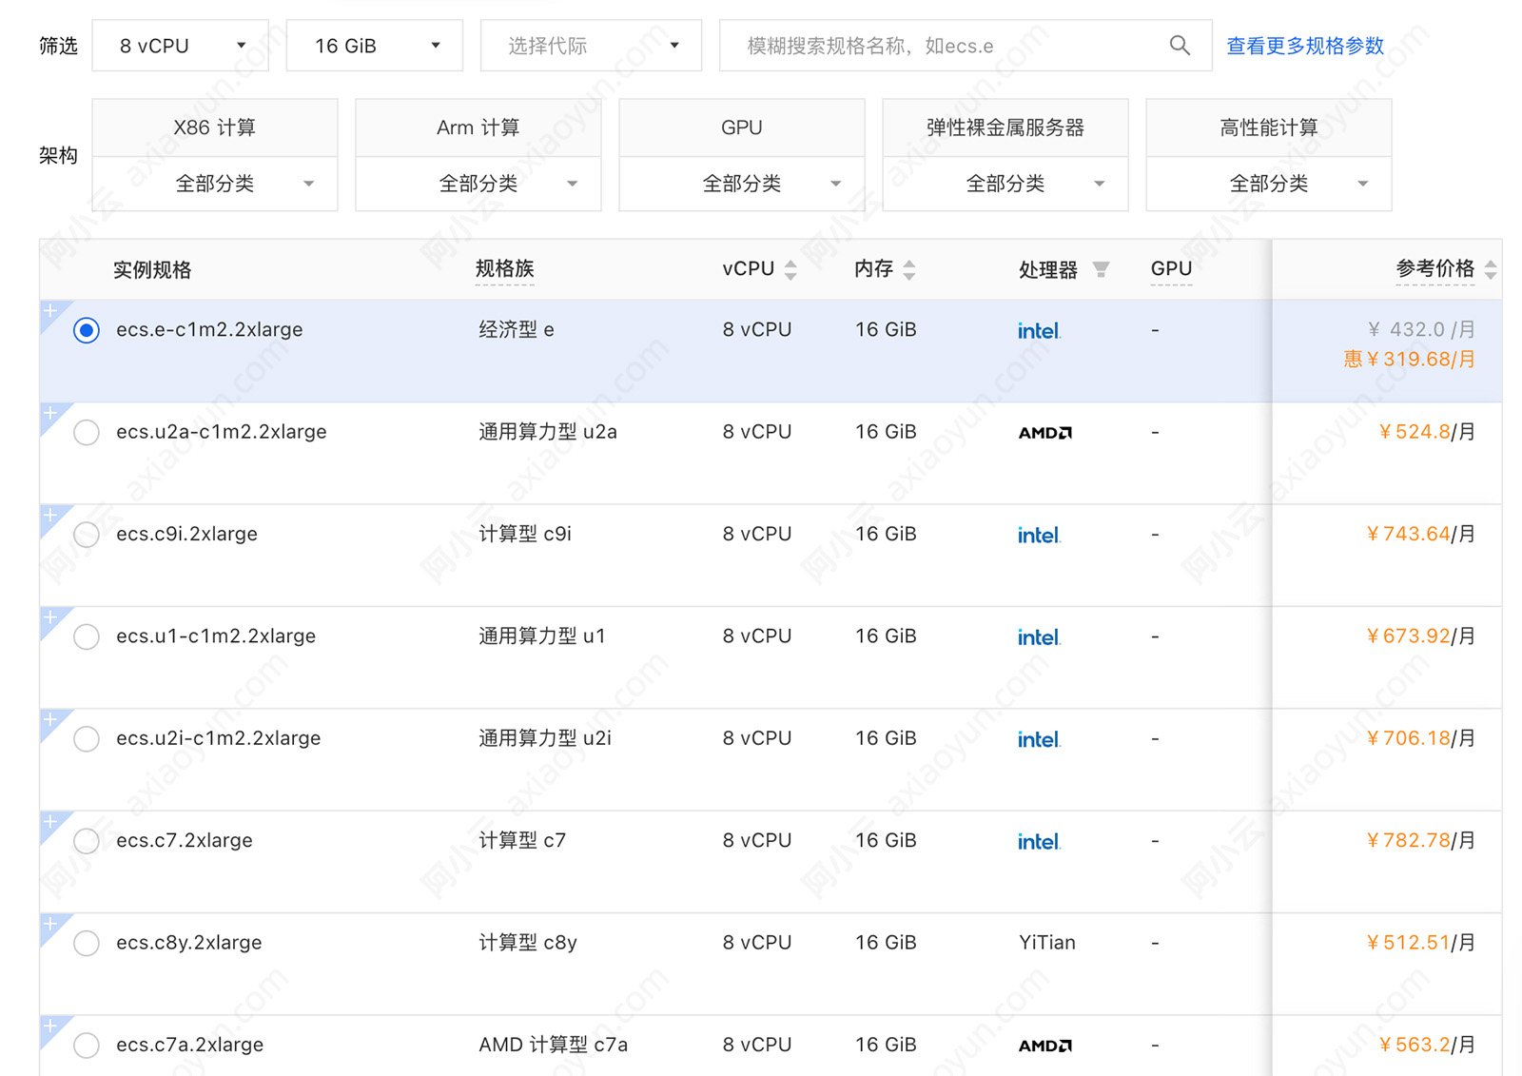Switch to Arm 计算 architecture tab
The image size is (1522, 1076).
point(478,127)
